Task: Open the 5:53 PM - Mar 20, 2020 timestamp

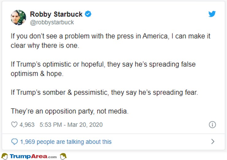Action: [71, 125]
